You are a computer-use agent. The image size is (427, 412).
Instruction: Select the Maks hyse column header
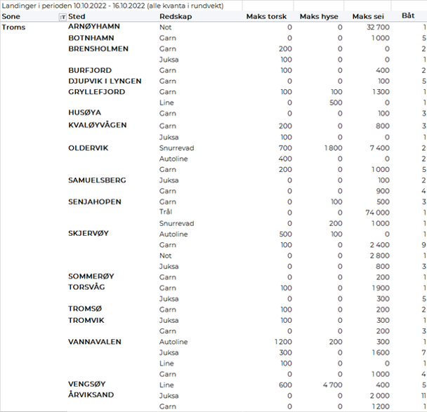point(321,16)
